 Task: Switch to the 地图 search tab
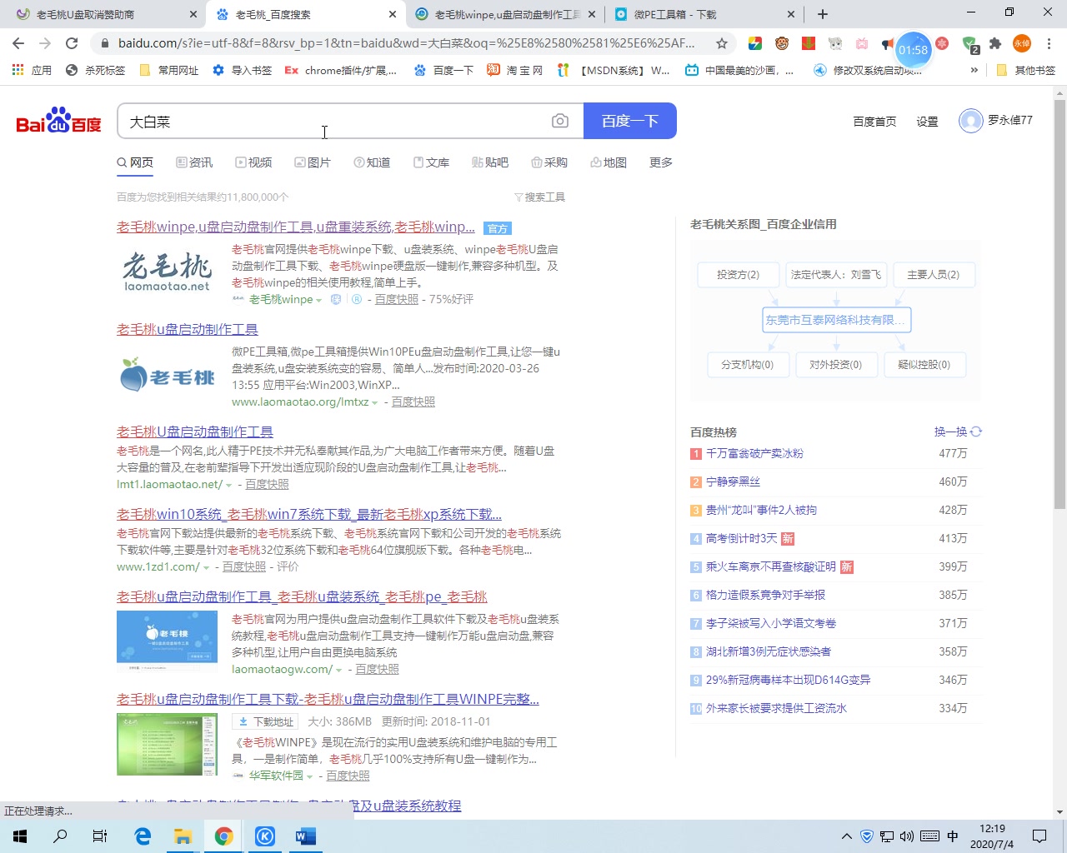[x=609, y=162]
